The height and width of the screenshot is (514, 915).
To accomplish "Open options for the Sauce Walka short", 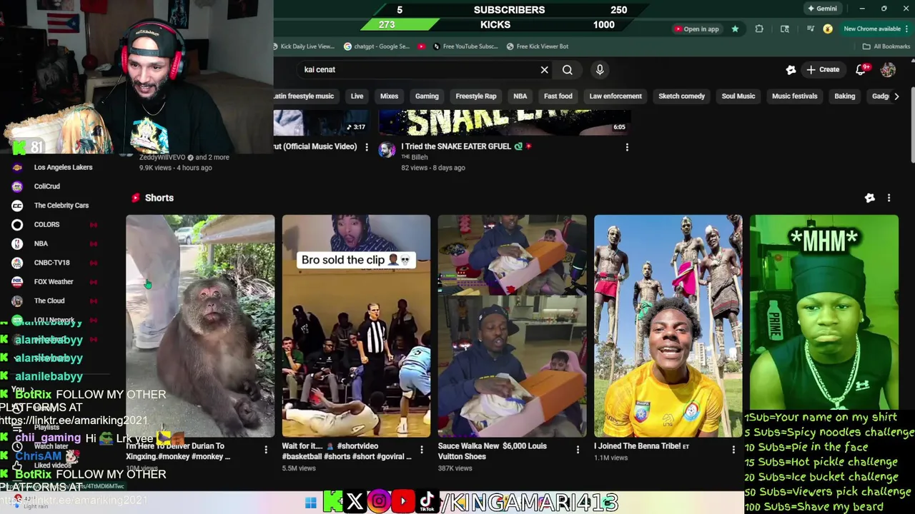I will tap(578, 450).
